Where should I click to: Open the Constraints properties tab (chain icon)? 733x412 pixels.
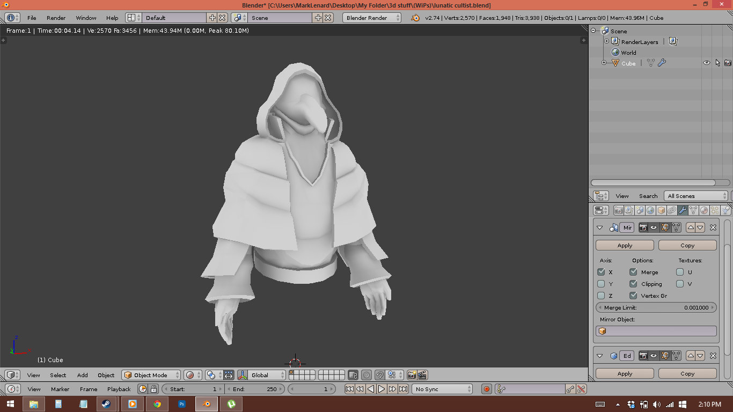(672, 210)
